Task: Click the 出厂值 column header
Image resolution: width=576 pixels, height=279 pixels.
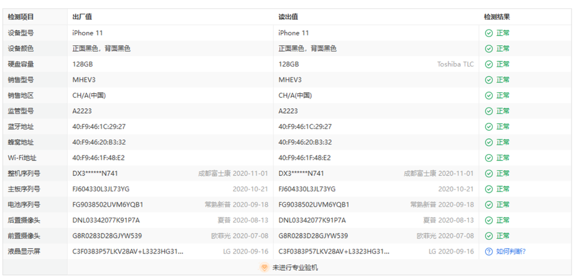Action: click(83, 17)
